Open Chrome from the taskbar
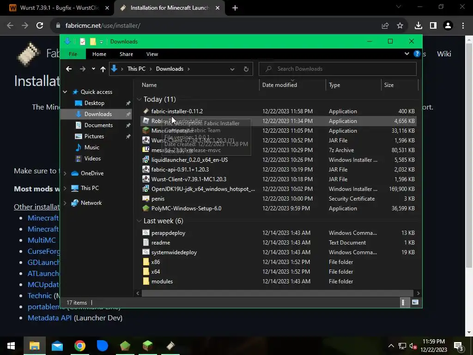 click(79, 346)
